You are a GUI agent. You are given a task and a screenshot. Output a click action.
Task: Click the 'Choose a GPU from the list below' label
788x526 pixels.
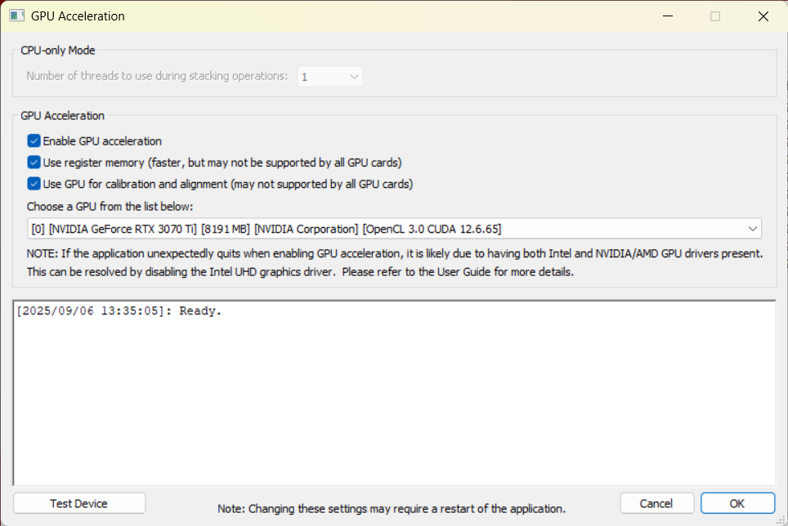[110, 207]
